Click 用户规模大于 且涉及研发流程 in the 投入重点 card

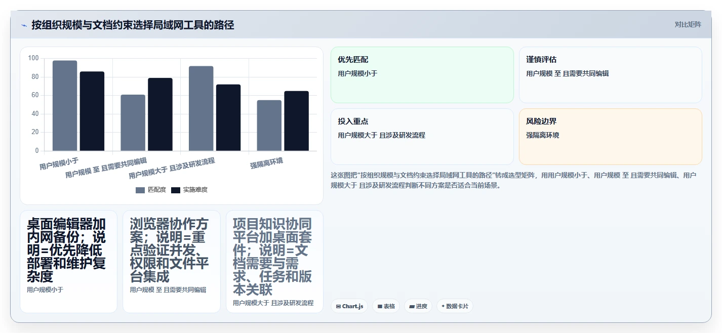click(x=382, y=135)
